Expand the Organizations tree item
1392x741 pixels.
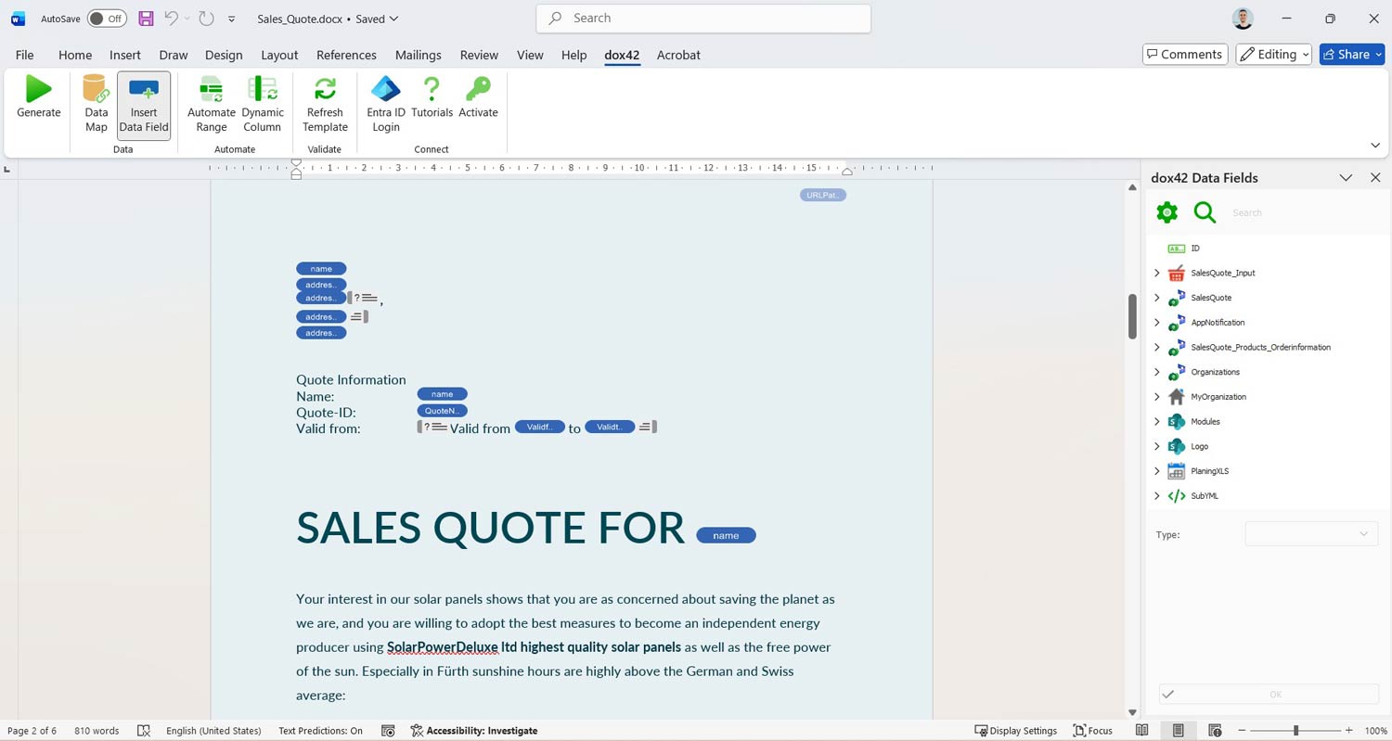(1156, 371)
